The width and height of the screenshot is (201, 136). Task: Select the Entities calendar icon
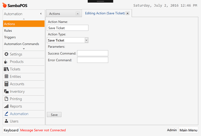6,76
